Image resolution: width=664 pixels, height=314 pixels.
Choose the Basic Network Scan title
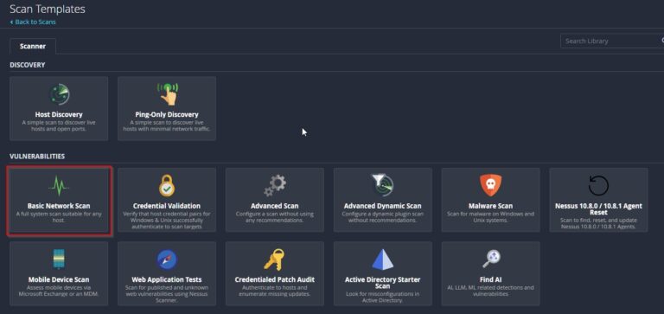(x=59, y=206)
